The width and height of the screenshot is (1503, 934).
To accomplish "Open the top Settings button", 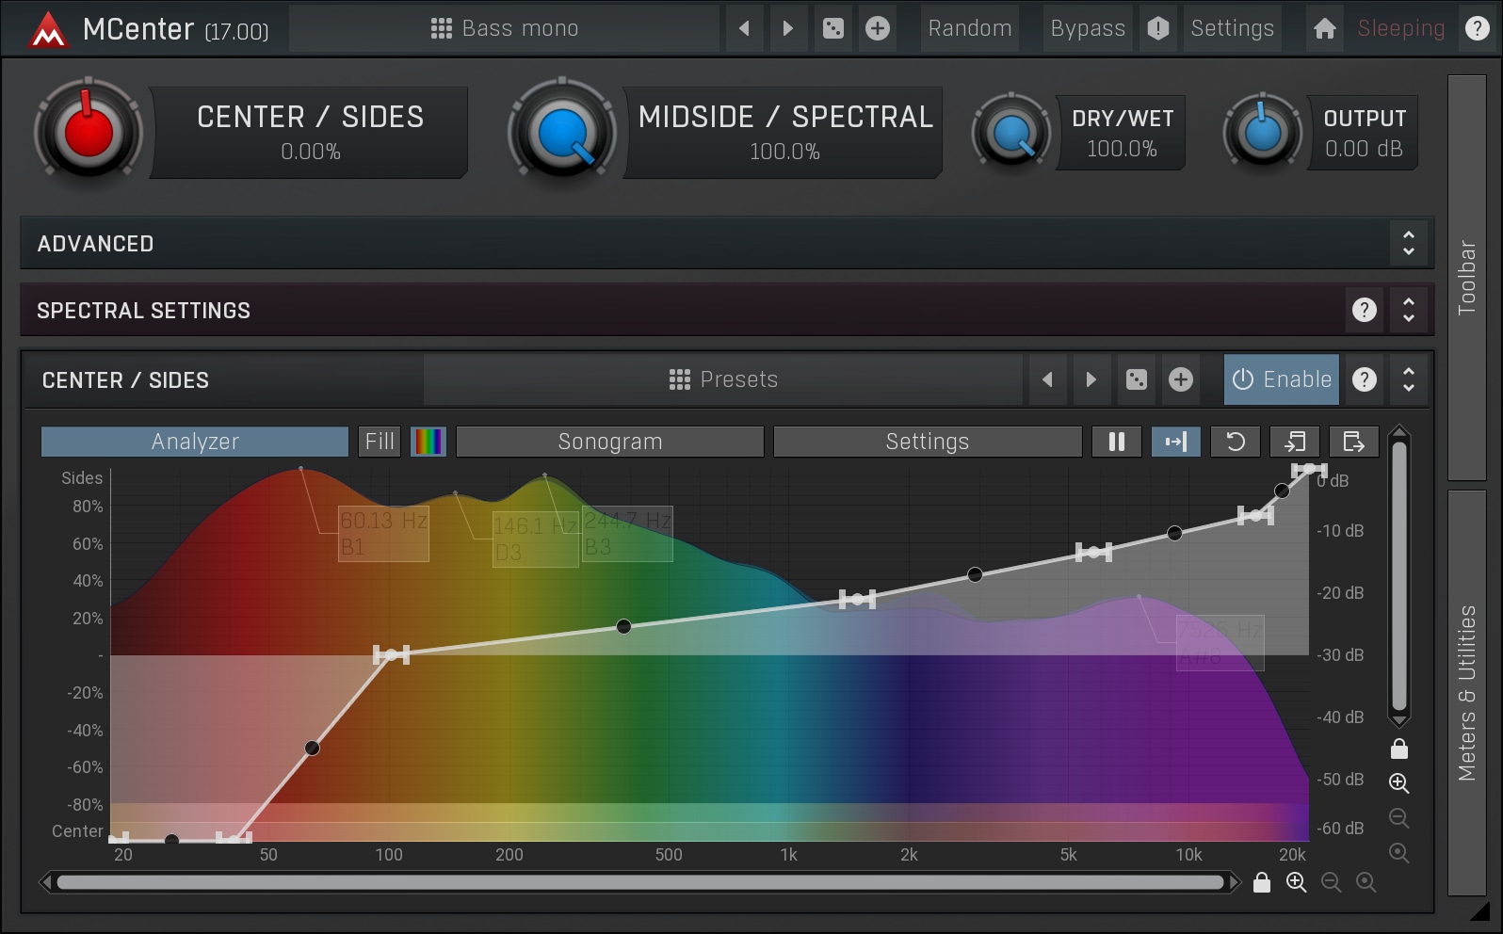I will coord(1232,28).
